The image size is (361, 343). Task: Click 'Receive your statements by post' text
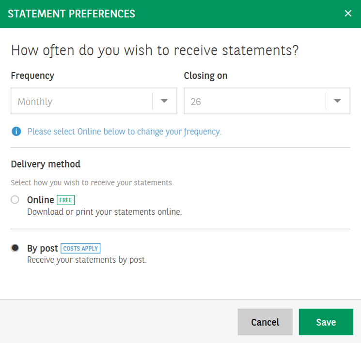click(86, 260)
